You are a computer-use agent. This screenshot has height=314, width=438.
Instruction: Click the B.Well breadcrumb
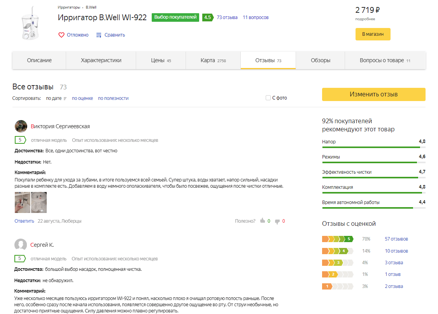(91, 7)
